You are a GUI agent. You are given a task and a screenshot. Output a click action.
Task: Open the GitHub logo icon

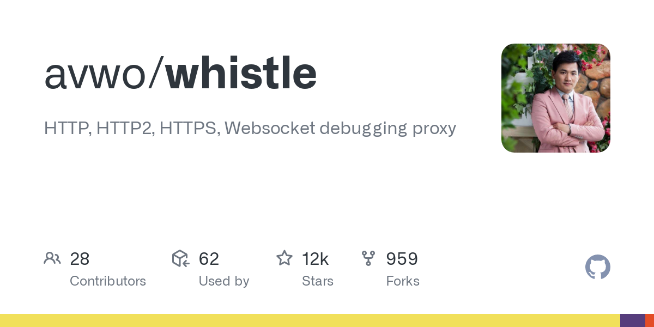click(x=597, y=267)
